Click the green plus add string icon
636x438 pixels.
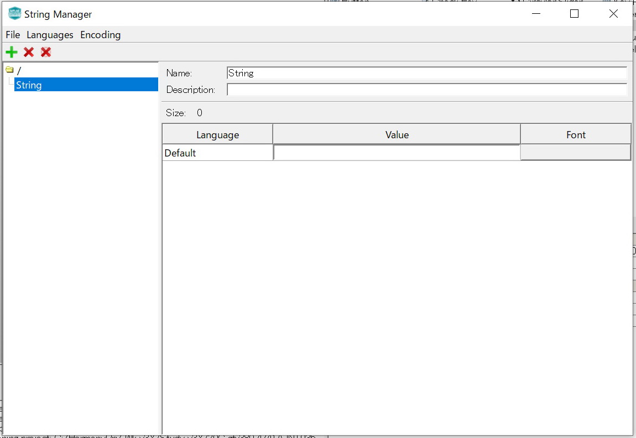11,53
